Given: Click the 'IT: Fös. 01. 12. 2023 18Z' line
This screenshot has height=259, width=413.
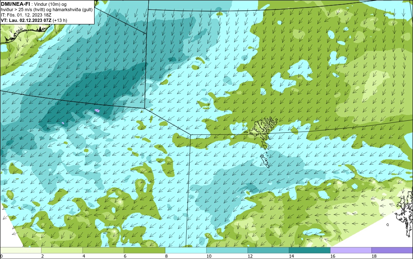Looking at the screenshot, I should [26, 15].
